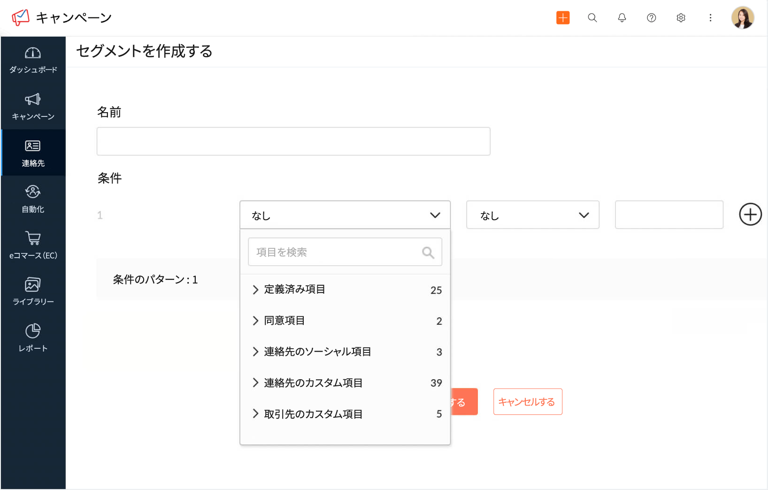Open the eコマース (EC) section

point(33,245)
